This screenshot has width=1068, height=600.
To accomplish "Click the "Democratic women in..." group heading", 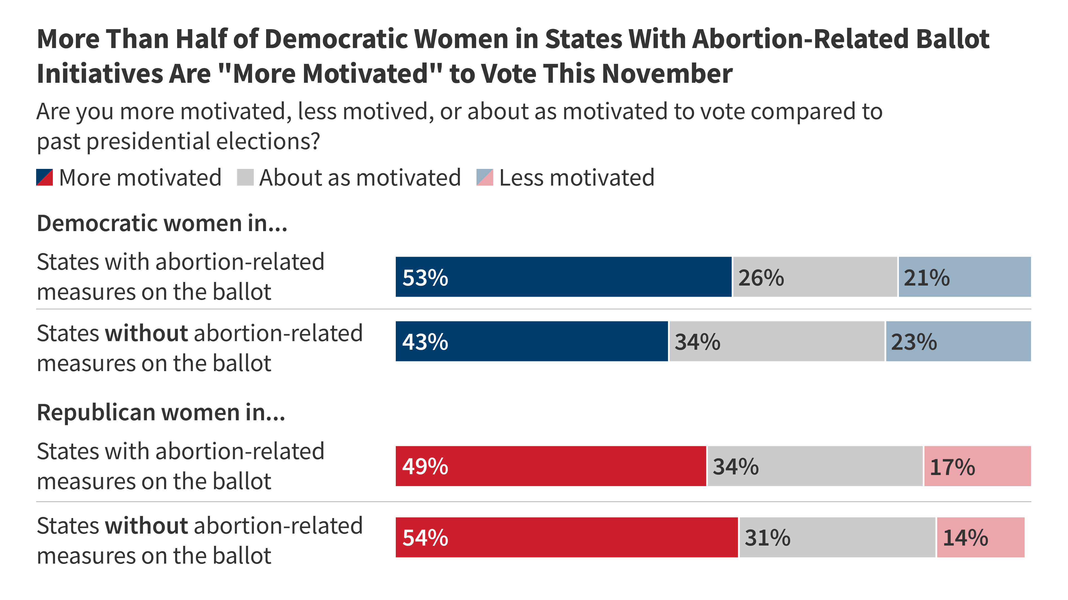I will point(162,224).
